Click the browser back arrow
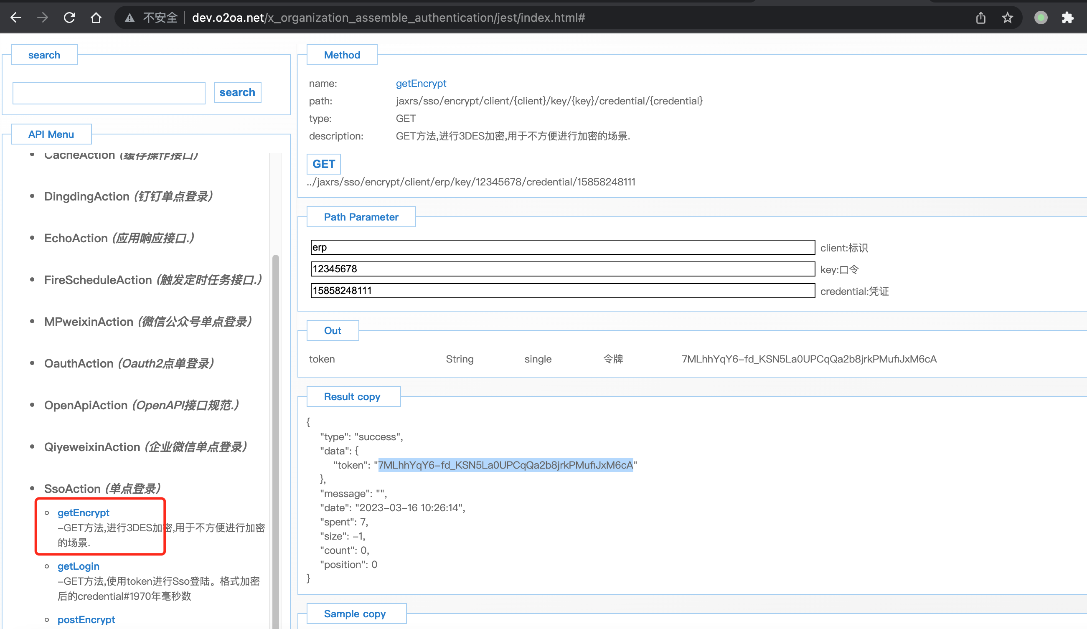Viewport: 1087px width, 629px height. pos(16,18)
